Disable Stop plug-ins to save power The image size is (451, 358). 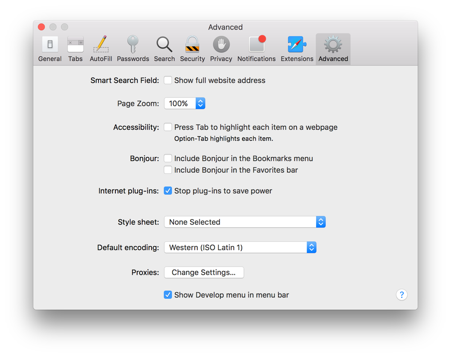click(168, 191)
